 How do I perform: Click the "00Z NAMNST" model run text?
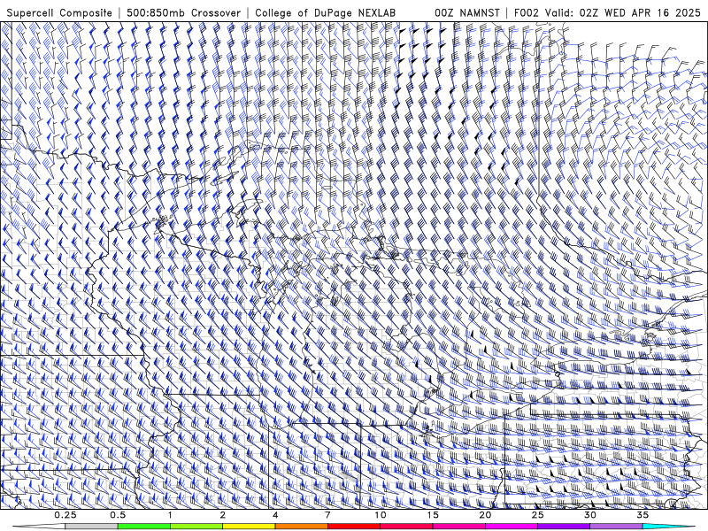pos(467,13)
